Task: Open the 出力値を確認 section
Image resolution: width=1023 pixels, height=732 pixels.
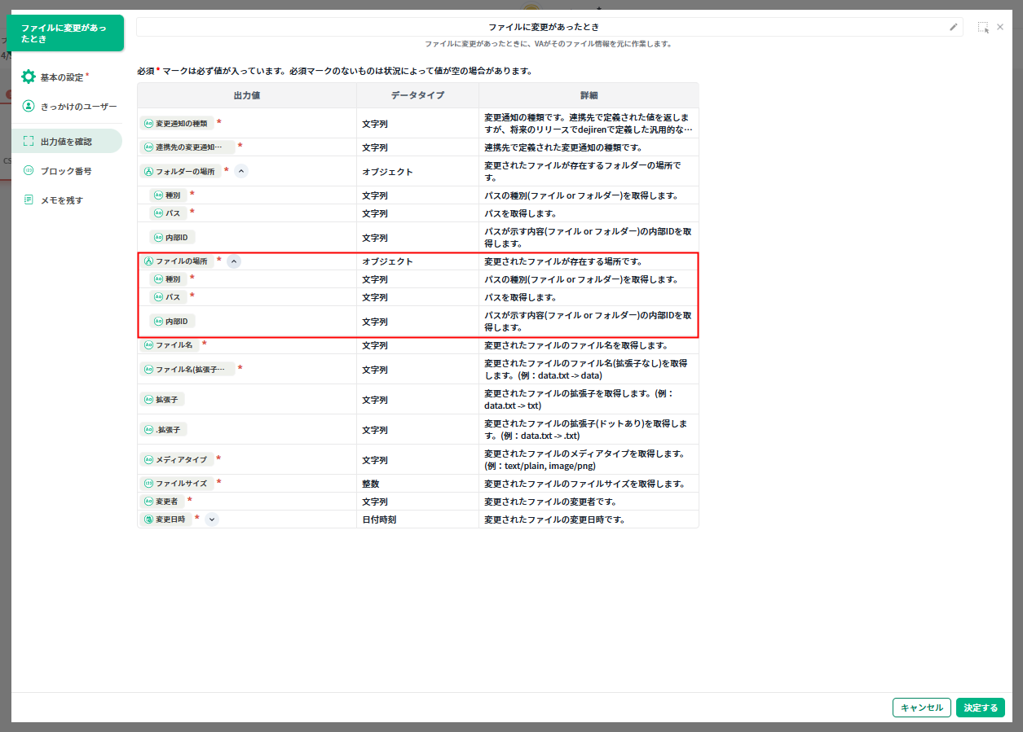Action: 66,141
